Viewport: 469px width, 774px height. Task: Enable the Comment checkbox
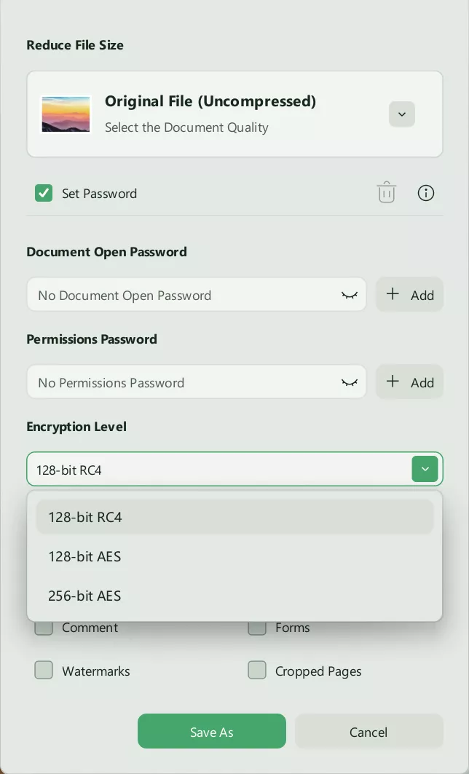coord(44,627)
